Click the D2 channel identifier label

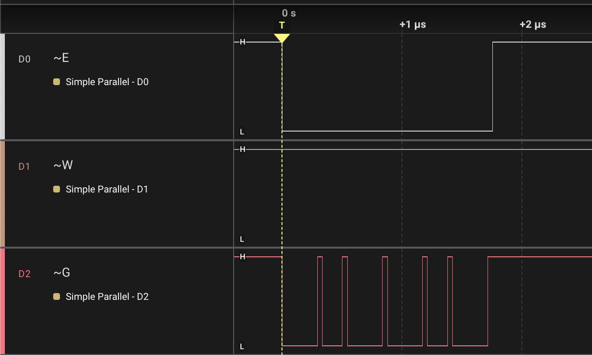point(24,274)
